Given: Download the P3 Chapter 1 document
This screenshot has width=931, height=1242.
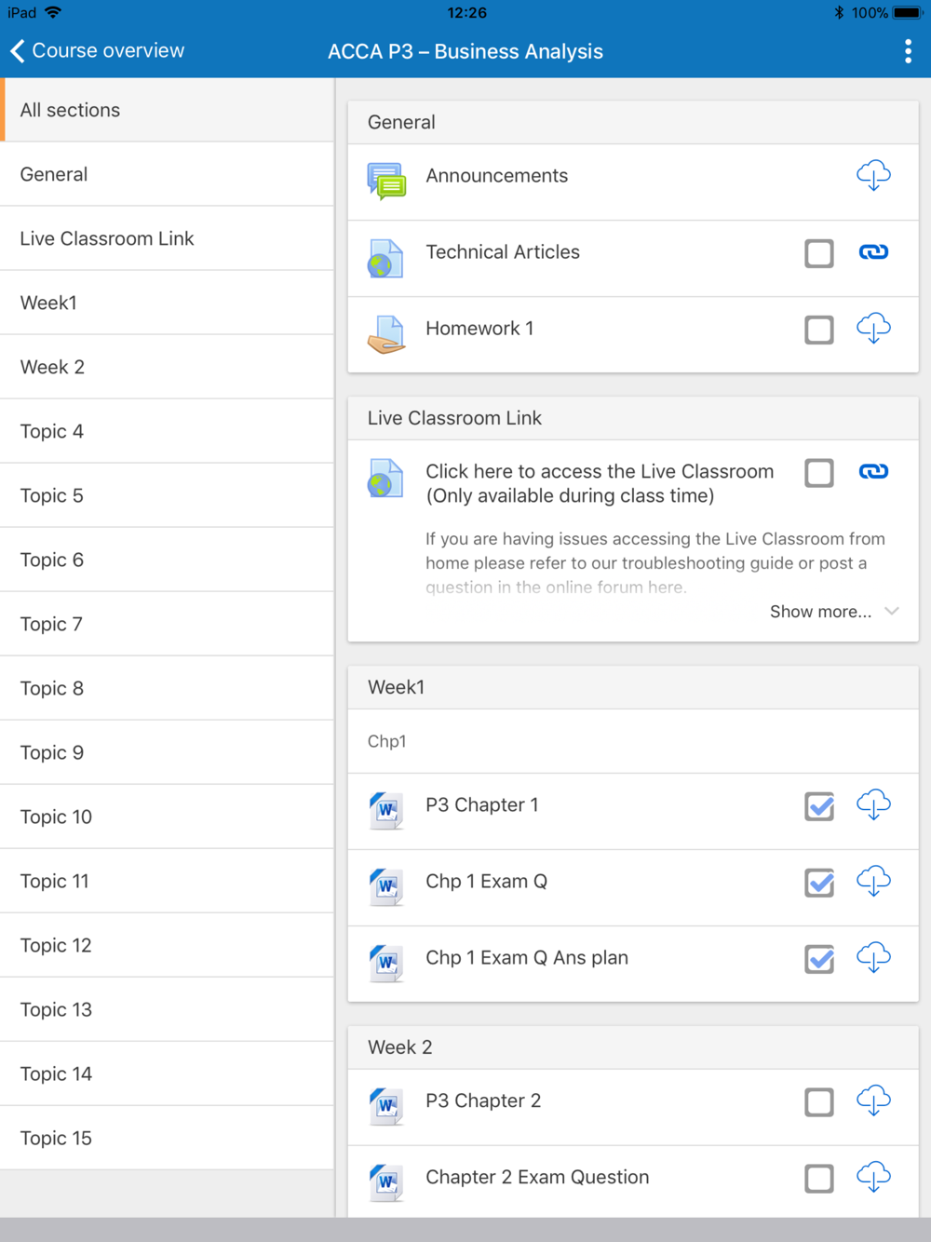Looking at the screenshot, I should pos(873,805).
